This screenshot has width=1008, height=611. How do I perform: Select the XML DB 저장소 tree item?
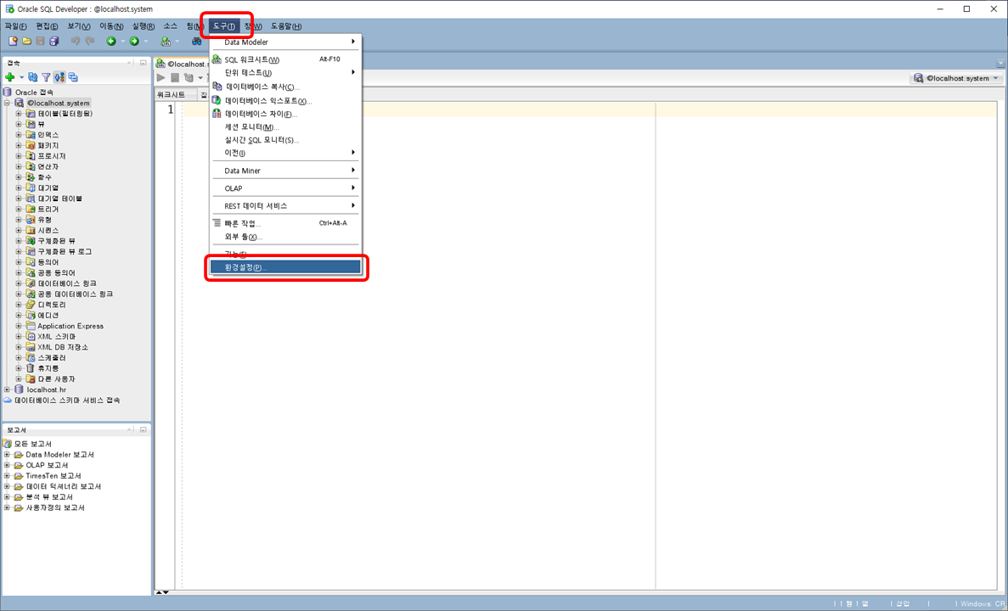pyautogui.click(x=63, y=347)
